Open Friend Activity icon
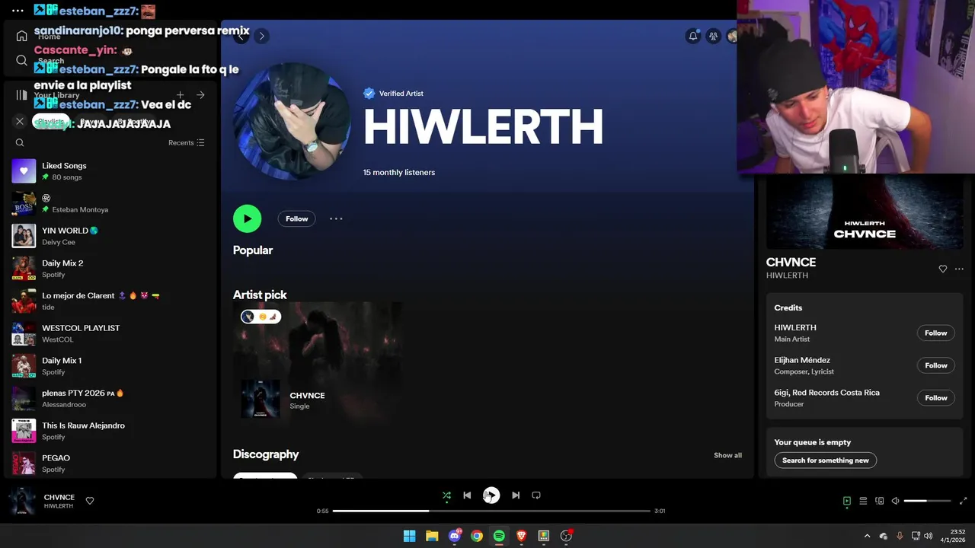Viewport: 975px width, 548px height. tap(713, 36)
